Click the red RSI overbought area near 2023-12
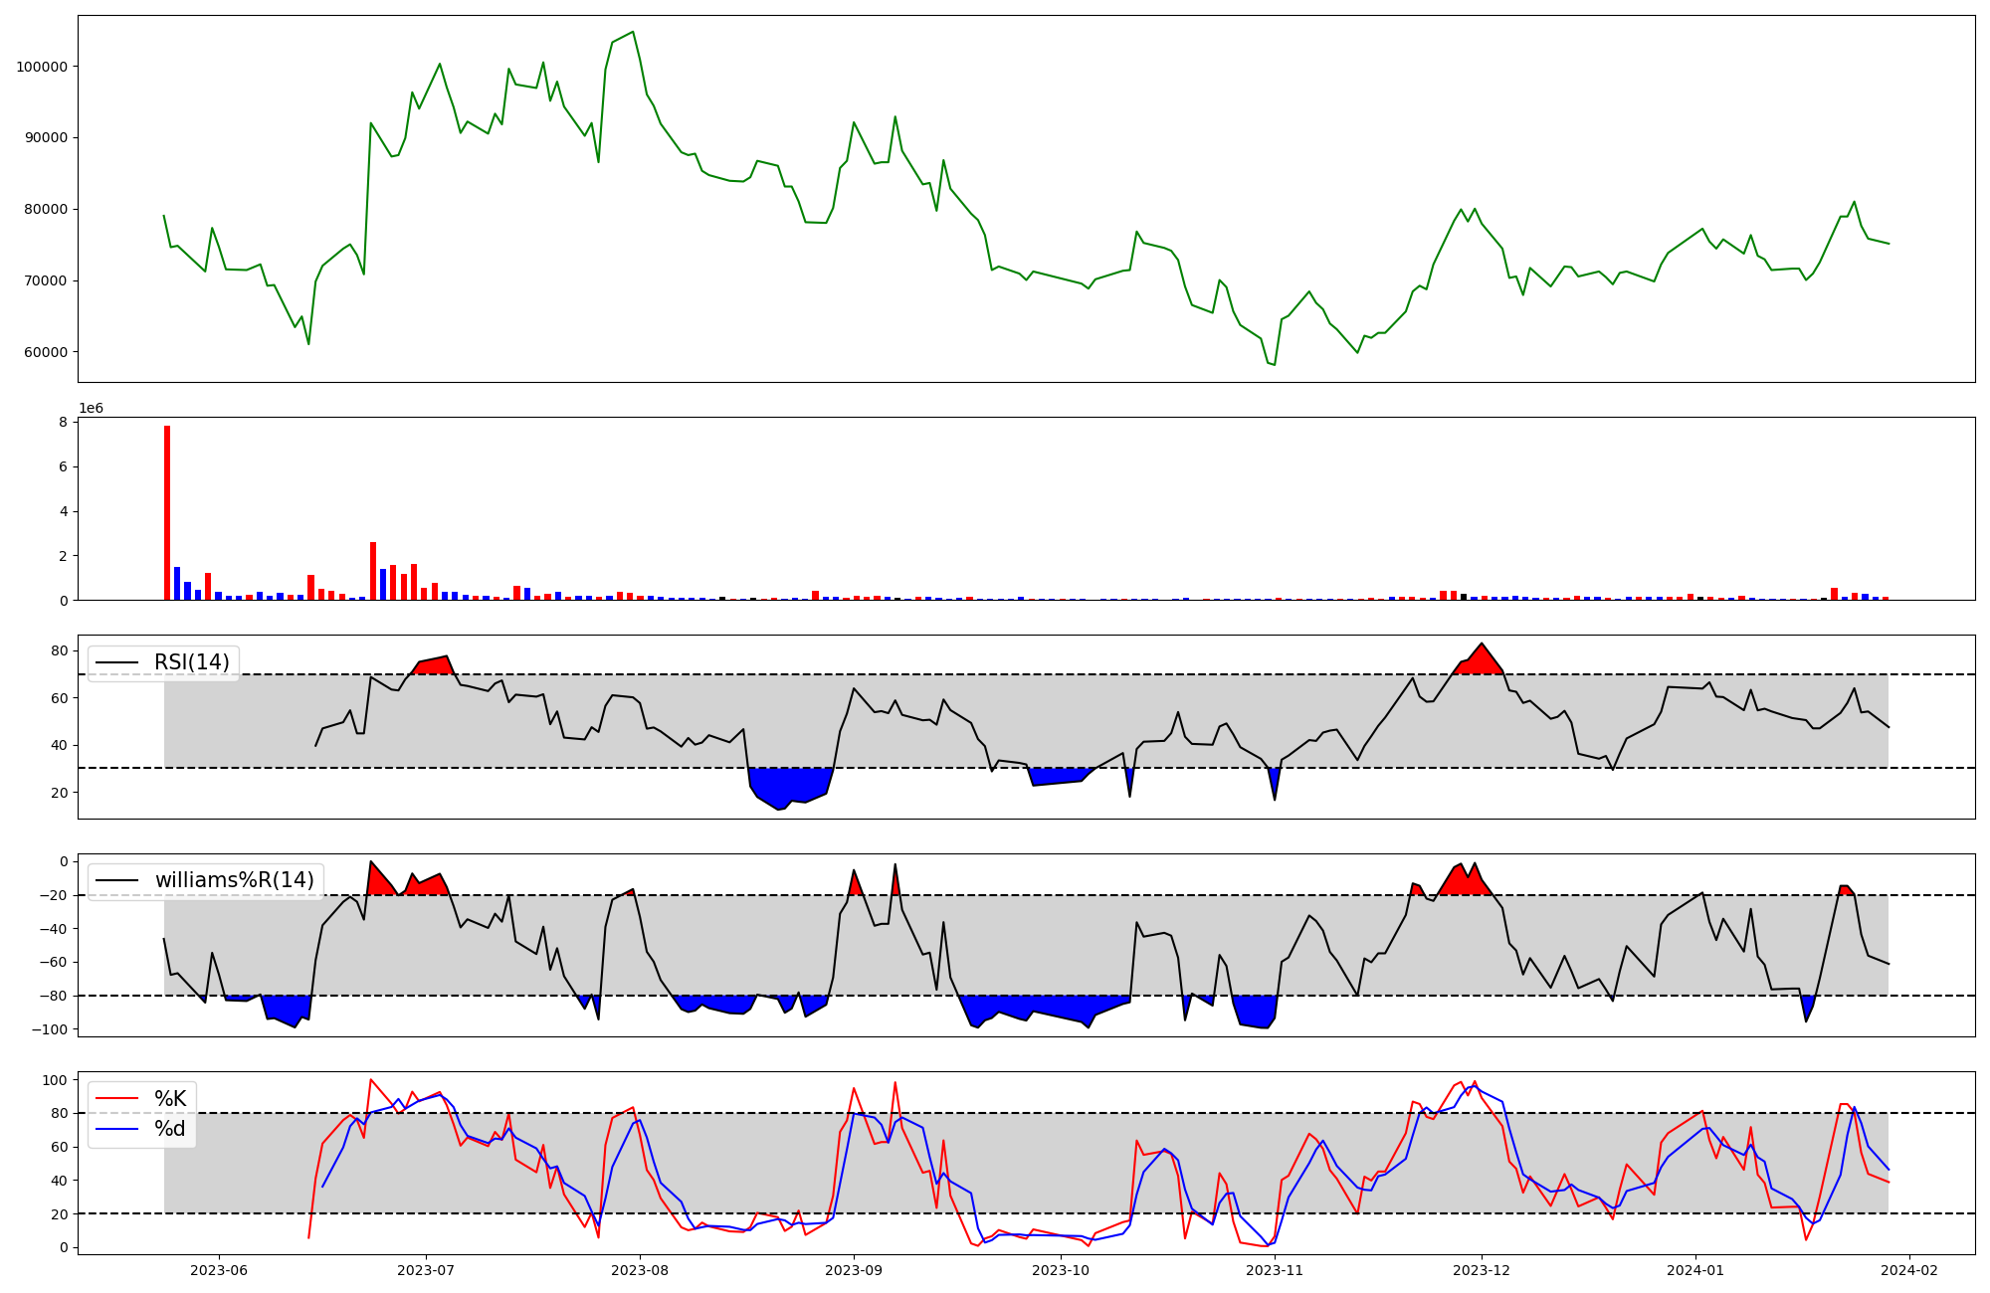The width and height of the screenshot is (1990, 1293). click(x=1481, y=662)
